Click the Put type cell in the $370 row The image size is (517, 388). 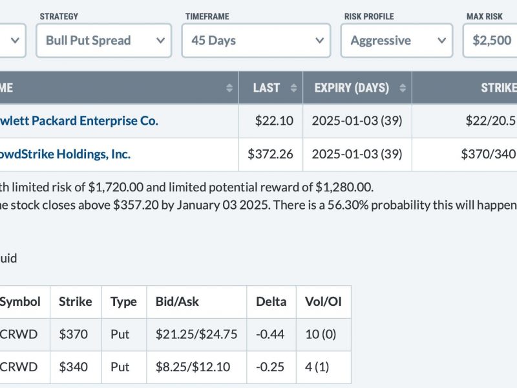(x=124, y=334)
